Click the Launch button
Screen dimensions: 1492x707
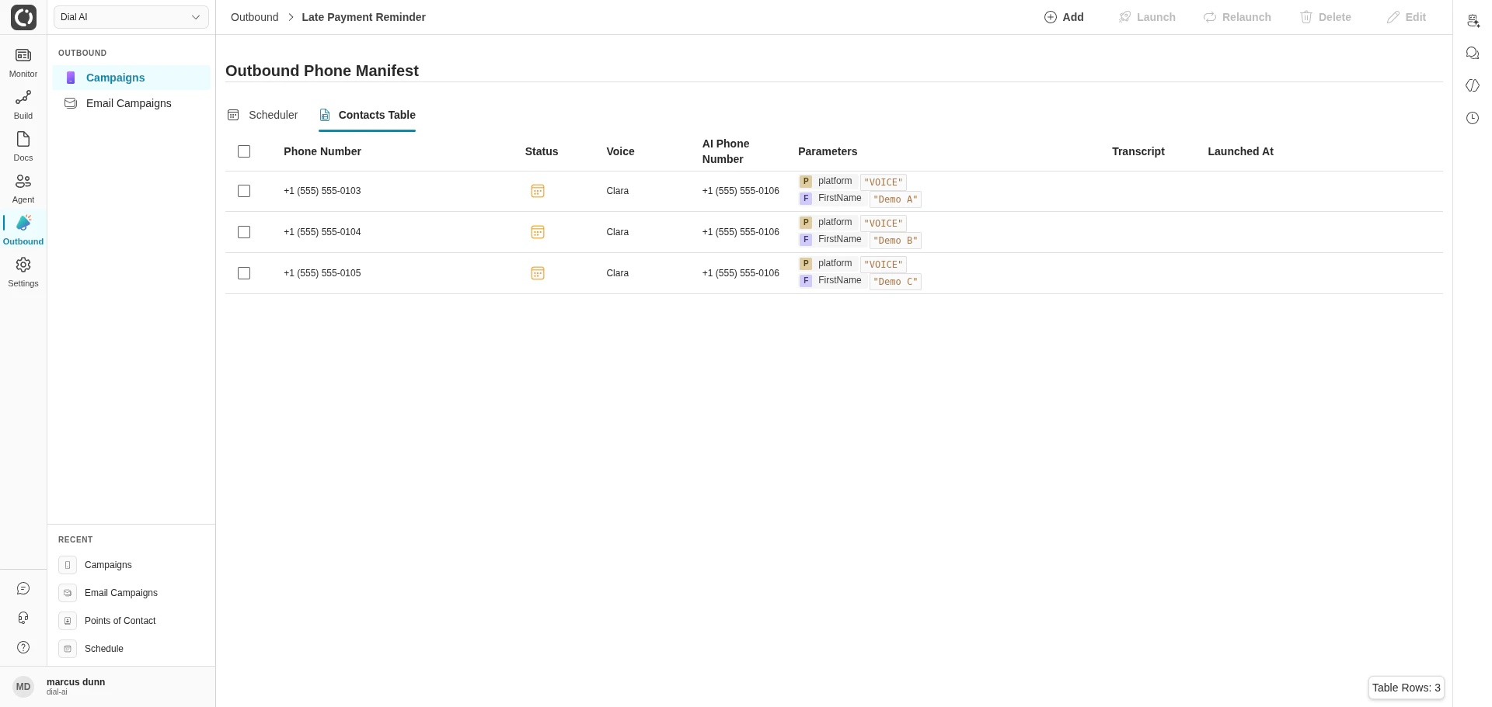1147,17
